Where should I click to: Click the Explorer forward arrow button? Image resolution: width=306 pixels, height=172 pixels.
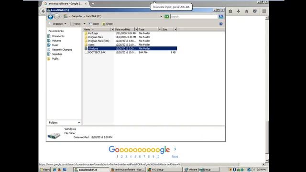pyautogui.click(x=57, y=17)
